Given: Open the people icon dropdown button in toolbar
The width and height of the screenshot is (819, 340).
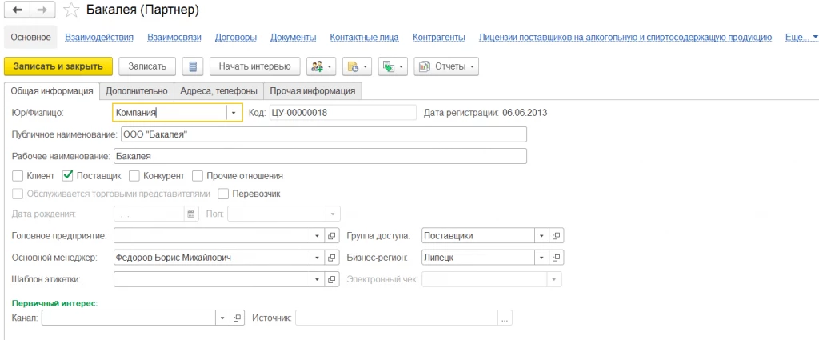Looking at the screenshot, I should pos(321,66).
